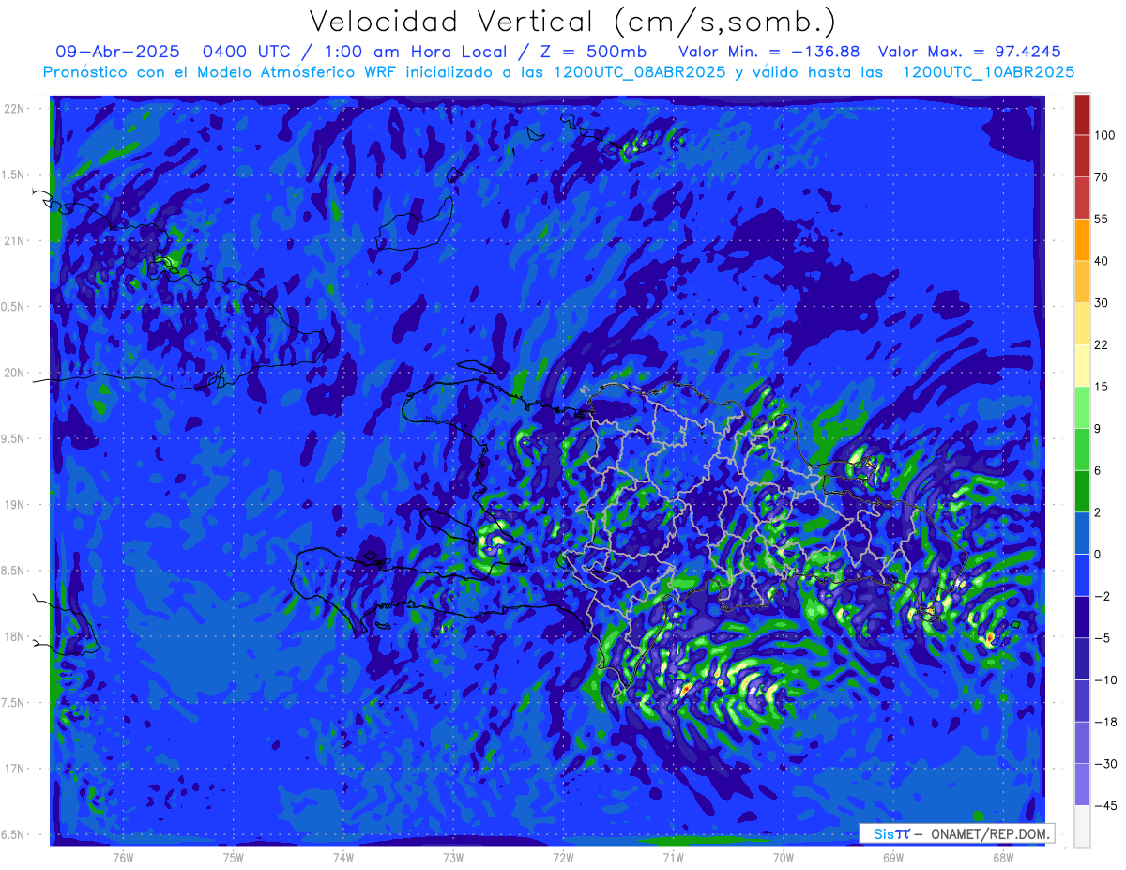Image resolution: width=1126 pixels, height=870 pixels.
Task: Click the swatch between -2 and 0
Action: (1082, 575)
